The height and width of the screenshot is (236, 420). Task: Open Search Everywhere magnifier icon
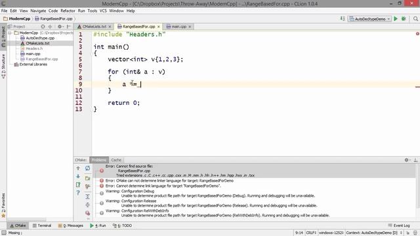(415, 19)
